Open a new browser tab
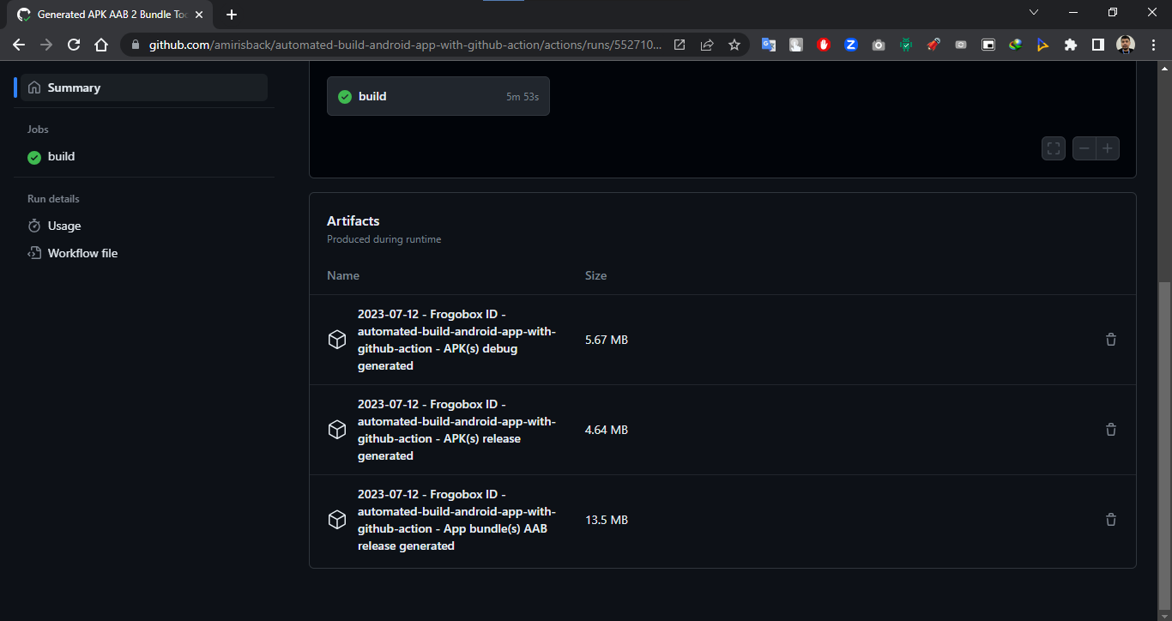The height and width of the screenshot is (621, 1172). tap(232, 15)
